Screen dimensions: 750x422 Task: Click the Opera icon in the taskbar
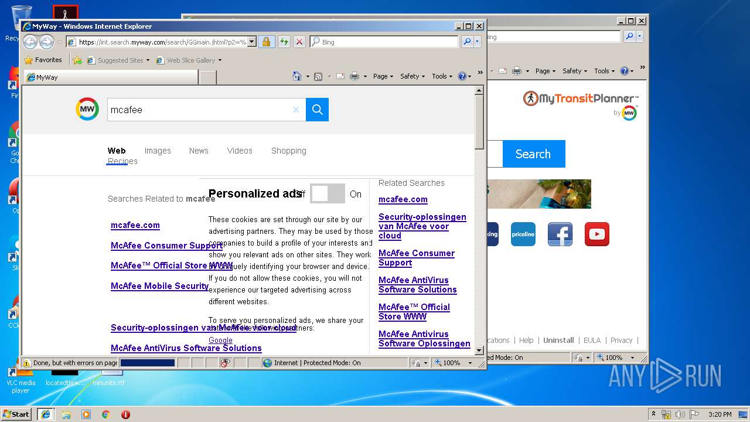coord(125,414)
